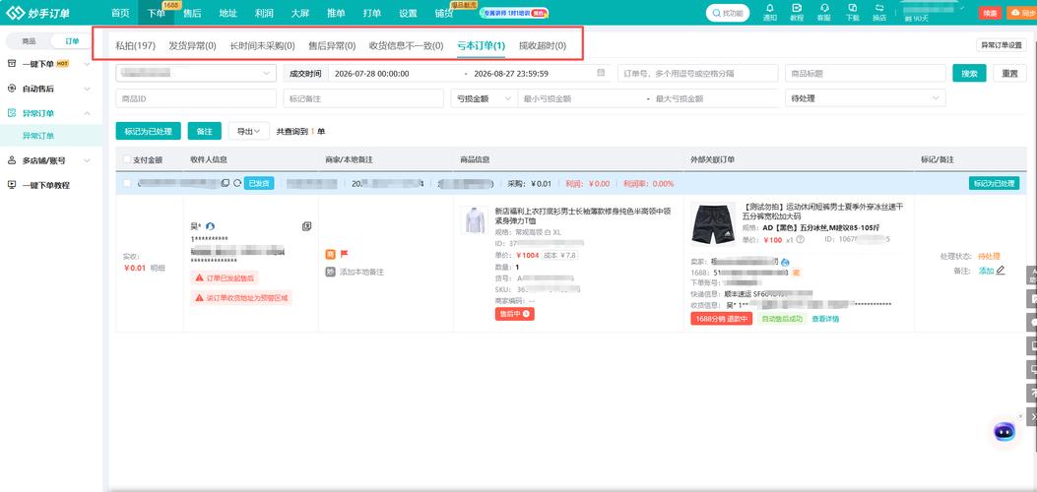Viewport: 1037px width, 492px height.
Task: Click the 备注 button
Action: point(205,131)
